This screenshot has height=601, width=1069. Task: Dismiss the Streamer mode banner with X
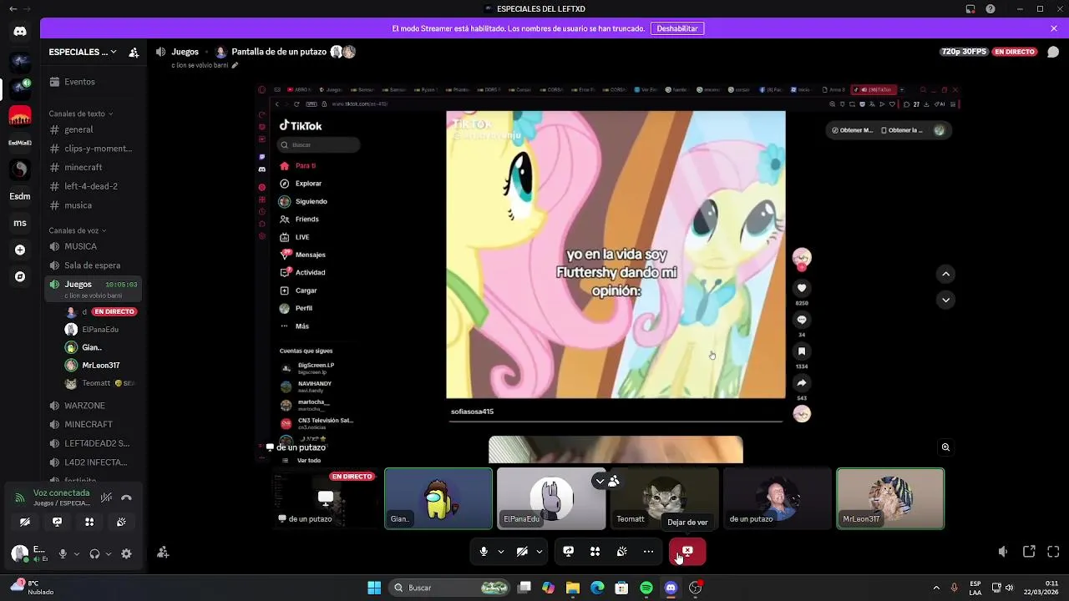pyautogui.click(x=1054, y=28)
